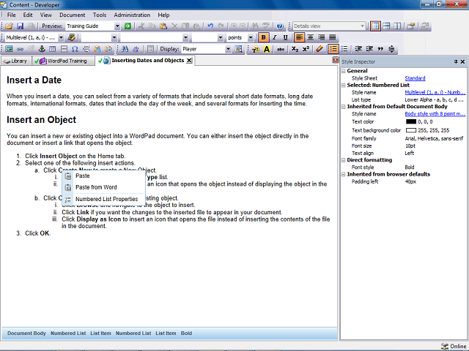Click the Online status indicator

(x=454, y=346)
